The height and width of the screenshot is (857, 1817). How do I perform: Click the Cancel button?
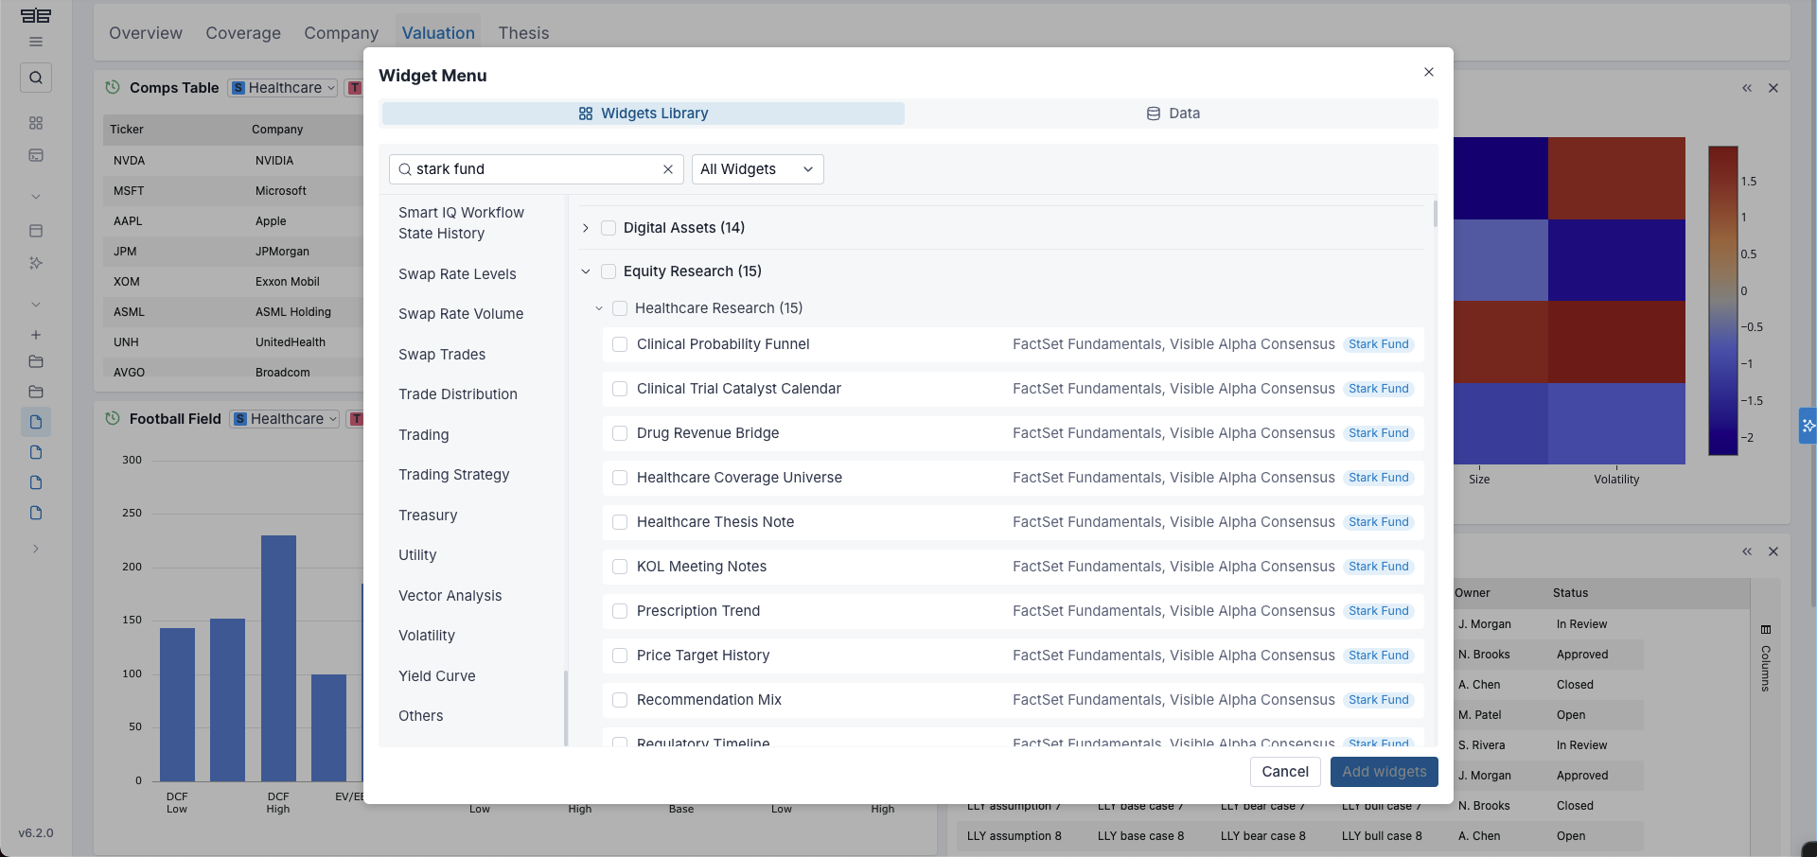[1285, 772]
